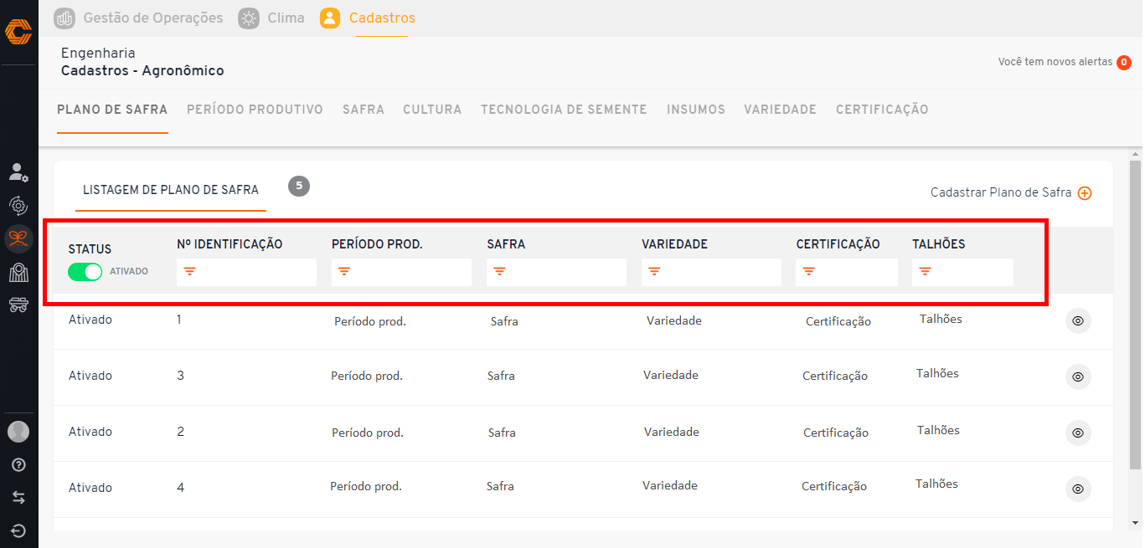Open the help question mark icon
The image size is (1145, 548).
click(18, 465)
